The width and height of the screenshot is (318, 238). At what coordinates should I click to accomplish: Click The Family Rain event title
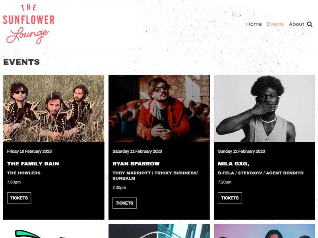click(x=33, y=163)
